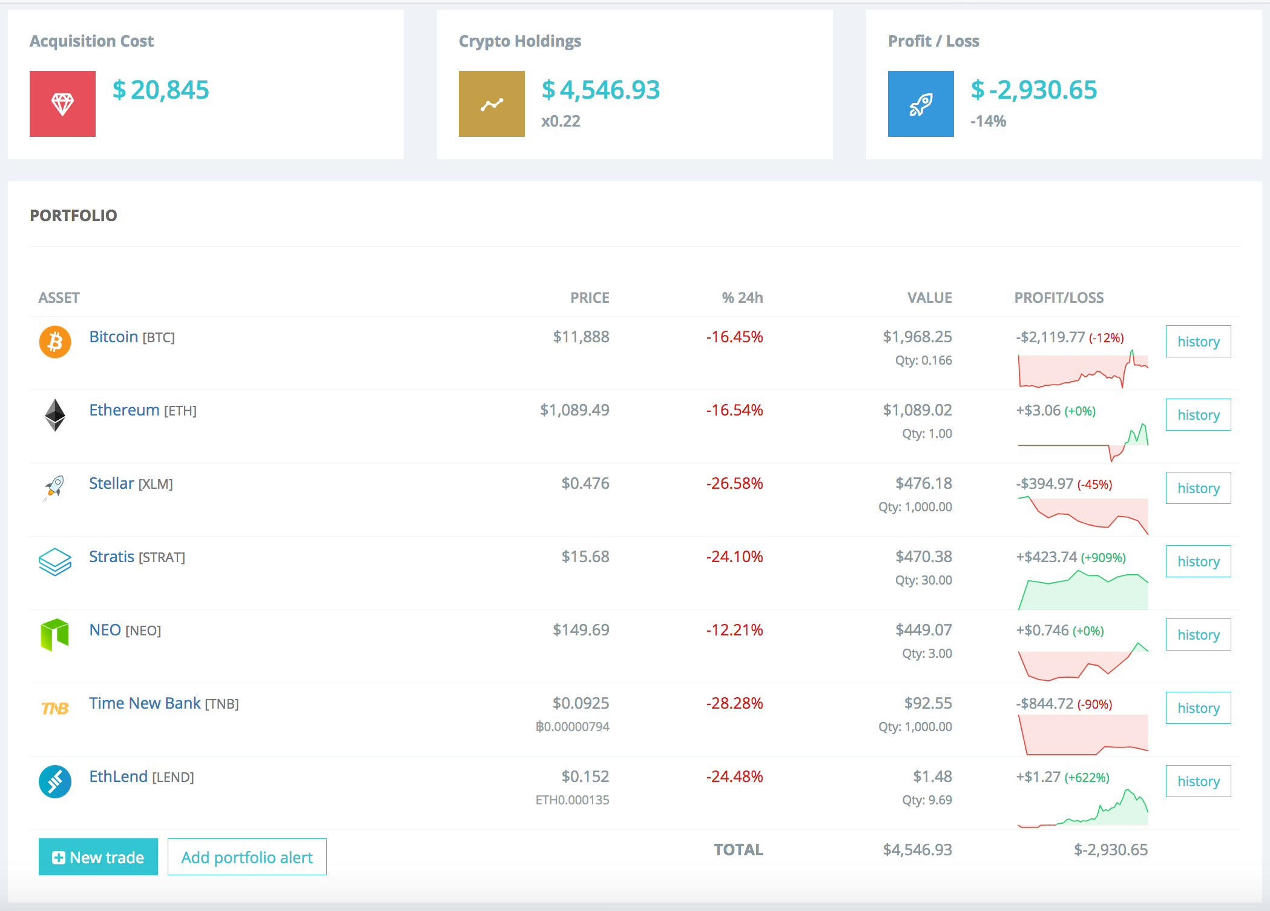Open the Time New Bank asset link
The height and width of the screenshot is (911, 1270).
coord(145,703)
